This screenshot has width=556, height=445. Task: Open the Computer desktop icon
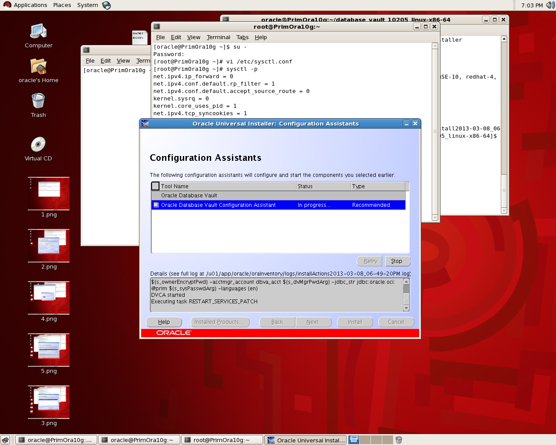[38, 32]
